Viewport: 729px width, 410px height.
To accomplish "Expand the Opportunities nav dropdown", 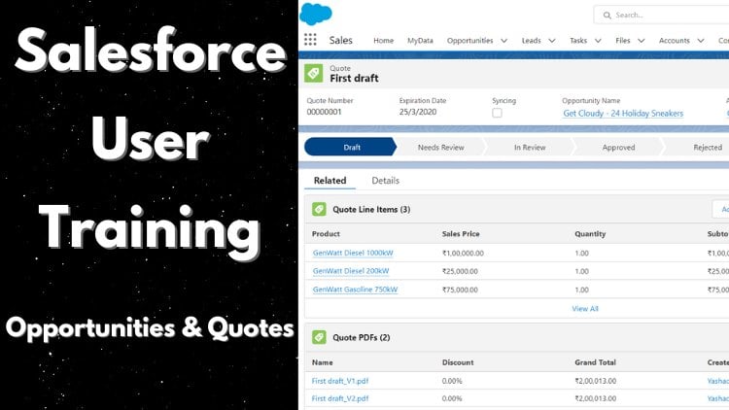I will point(503,41).
